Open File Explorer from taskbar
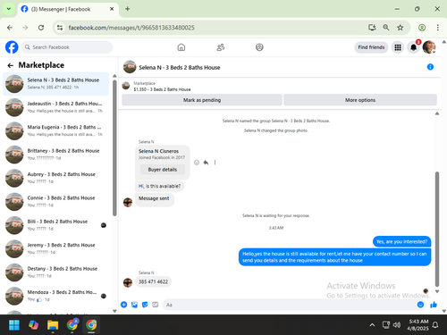 [x=53, y=325]
